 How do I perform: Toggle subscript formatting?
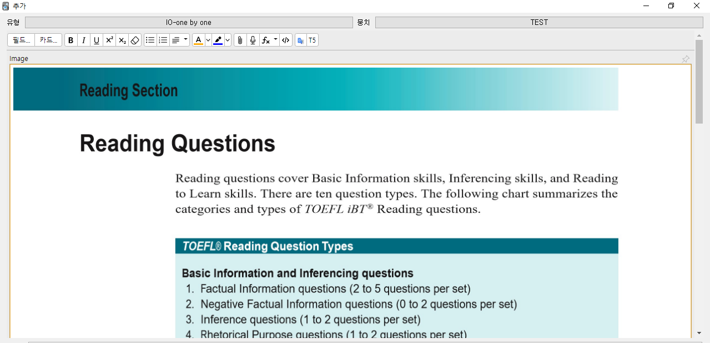click(x=122, y=39)
